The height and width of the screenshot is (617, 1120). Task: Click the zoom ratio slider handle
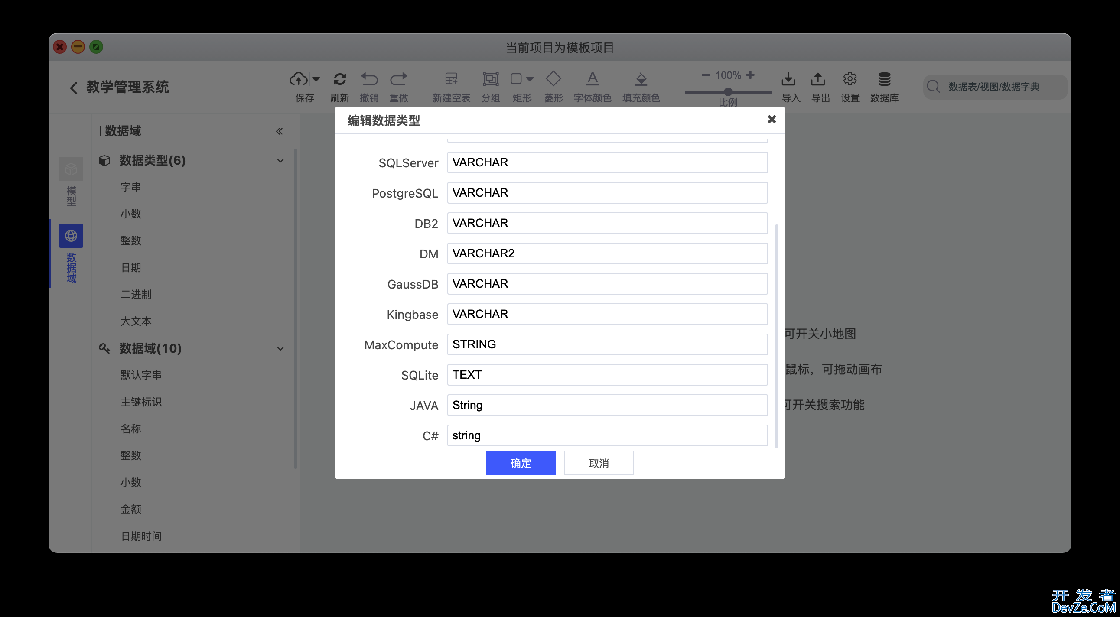(728, 92)
